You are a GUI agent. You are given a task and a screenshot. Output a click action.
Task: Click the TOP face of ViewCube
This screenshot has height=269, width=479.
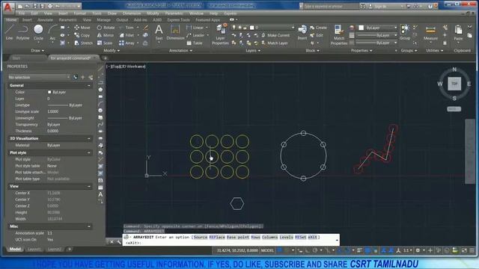click(x=454, y=84)
